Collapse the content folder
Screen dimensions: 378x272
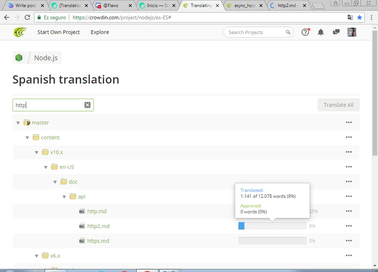click(x=27, y=138)
